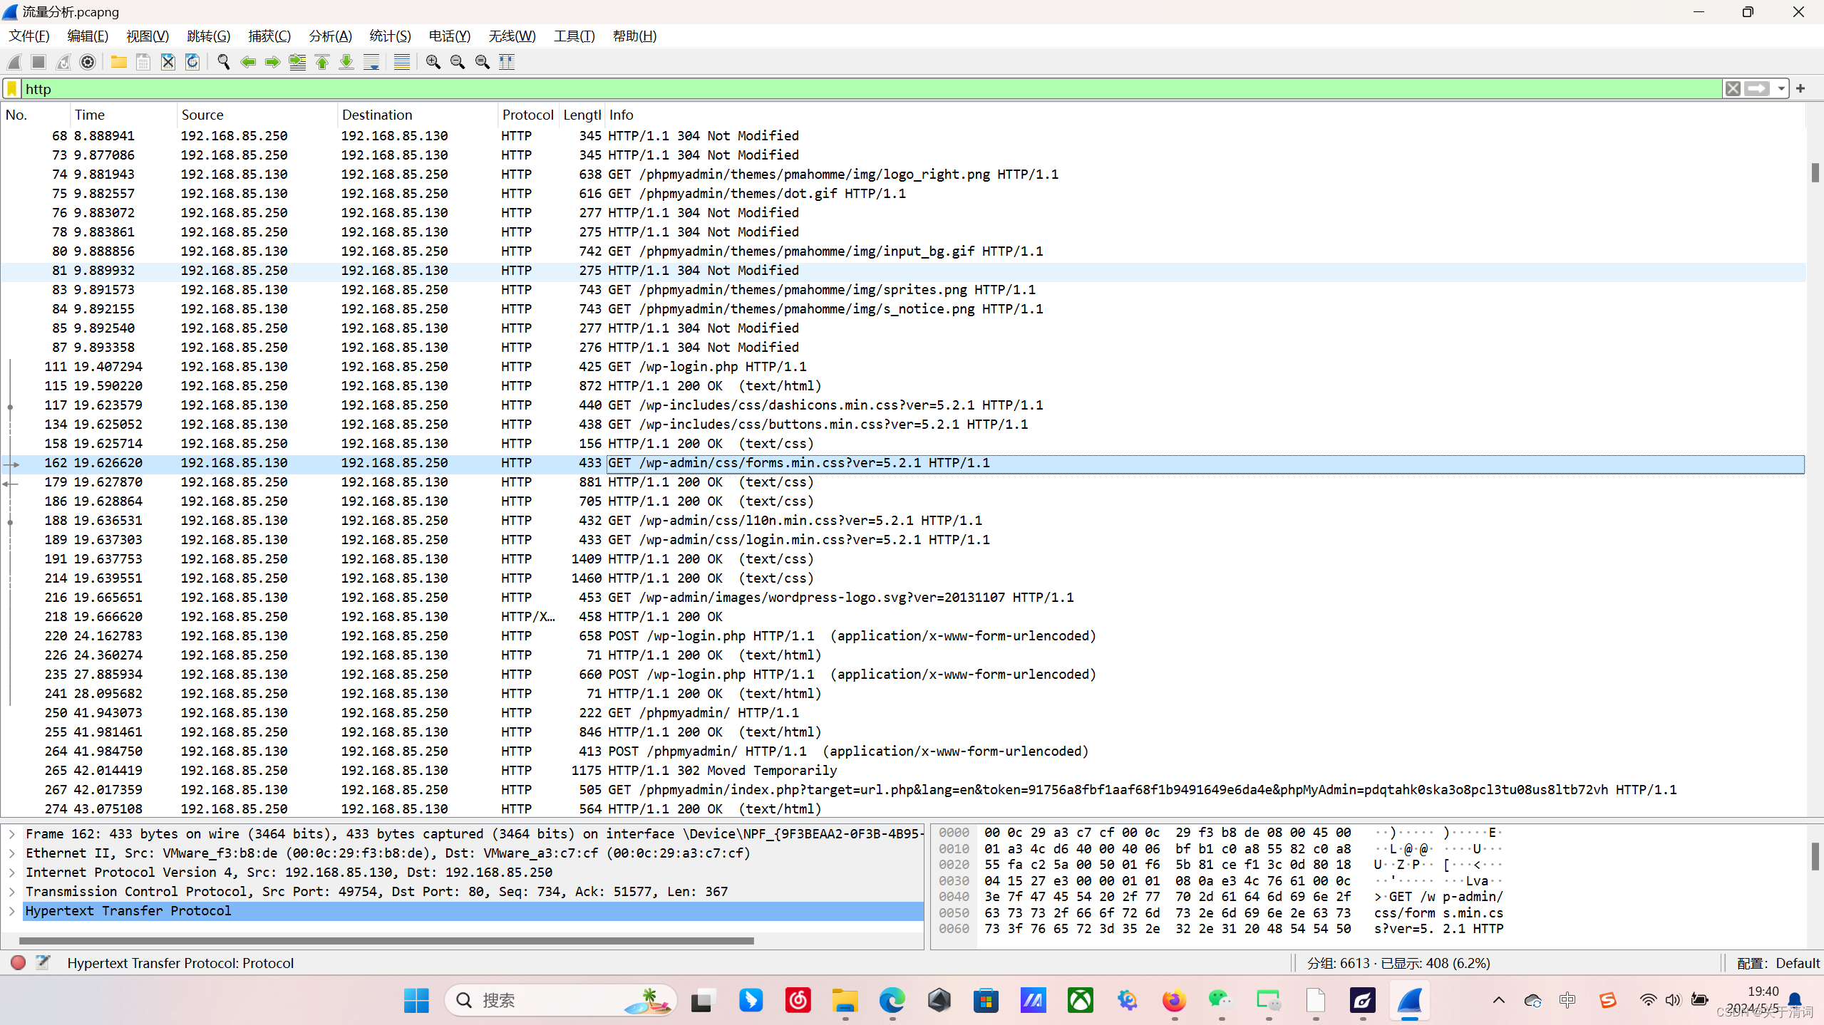Open the capture options gear icon

[88, 62]
